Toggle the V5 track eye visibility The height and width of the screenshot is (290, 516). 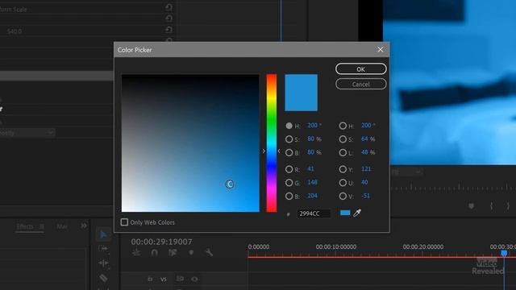tap(194, 280)
